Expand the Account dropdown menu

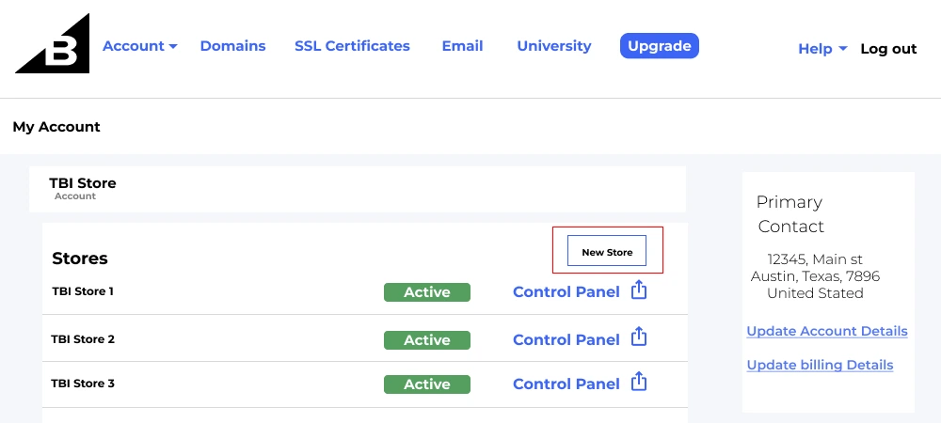(x=139, y=46)
